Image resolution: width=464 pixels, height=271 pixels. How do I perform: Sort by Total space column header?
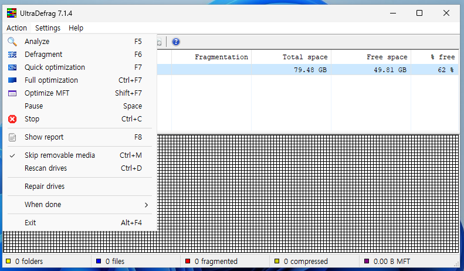(x=291, y=57)
